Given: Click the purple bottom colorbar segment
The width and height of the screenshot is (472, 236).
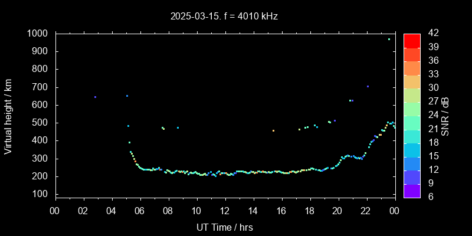Looking at the screenshot, I should click(411, 191).
